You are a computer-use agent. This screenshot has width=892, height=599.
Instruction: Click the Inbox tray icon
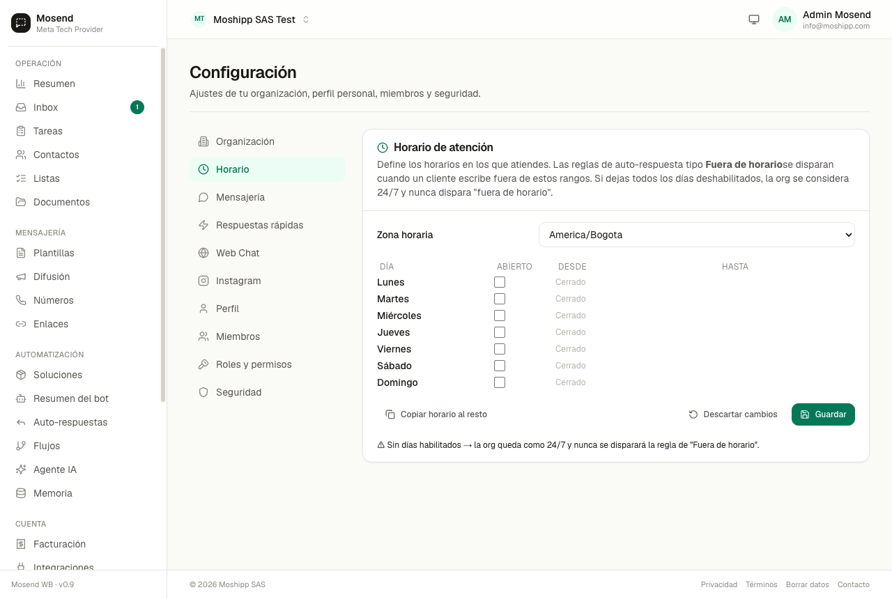(x=21, y=107)
